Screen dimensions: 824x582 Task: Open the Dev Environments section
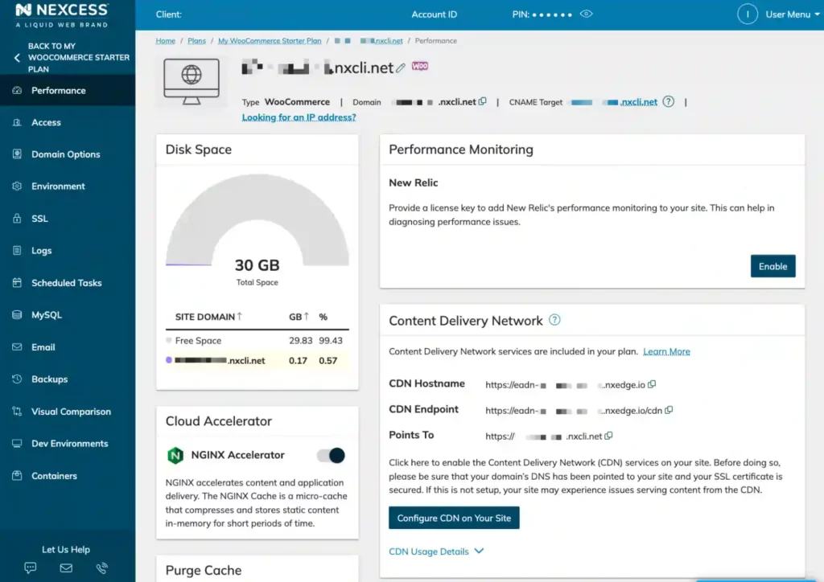point(68,443)
